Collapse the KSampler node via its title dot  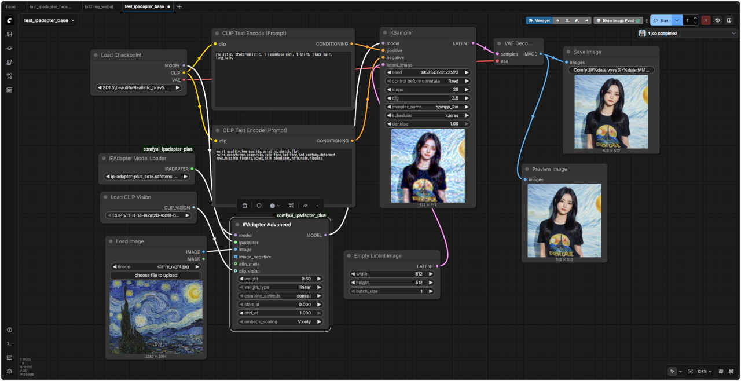coord(386,33)
